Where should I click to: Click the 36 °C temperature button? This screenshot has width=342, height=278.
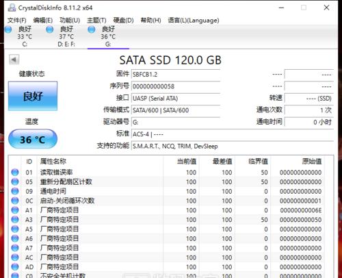point(33,139)
